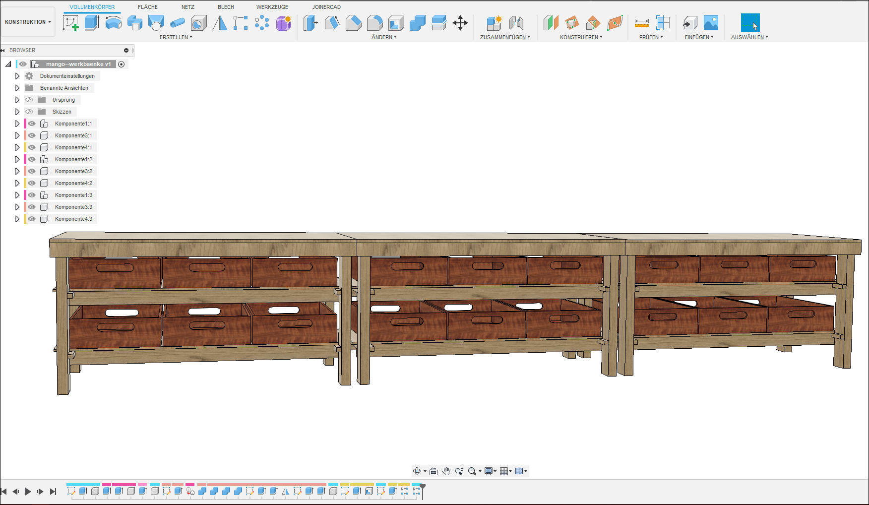This screenshot has width=869, height=505.
Task: Open the PRÜFEN dropdown menu
Action: 651,37
